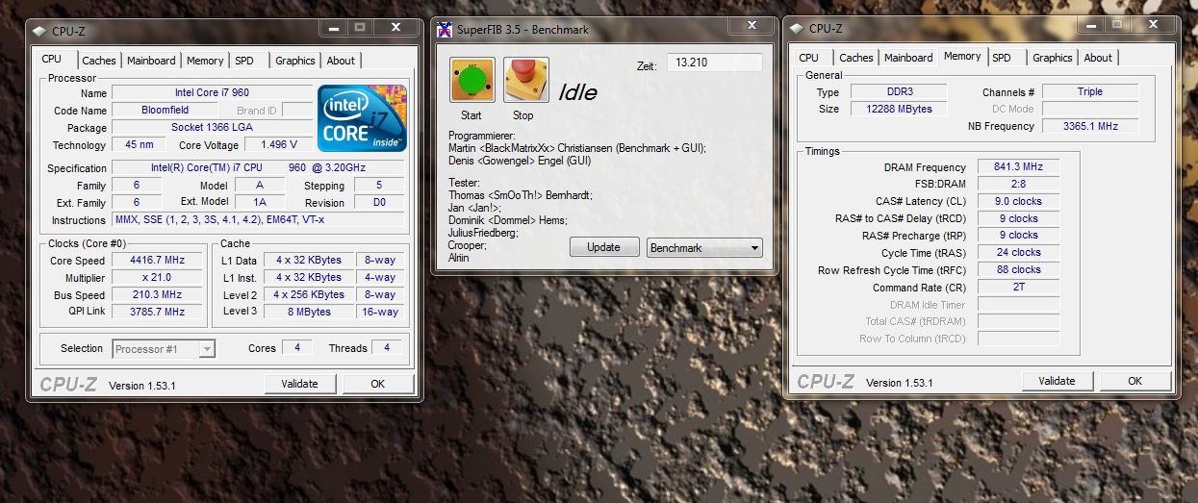Click the Cycle Time tRAS value 24 clocks

(x=1018, y=253)
